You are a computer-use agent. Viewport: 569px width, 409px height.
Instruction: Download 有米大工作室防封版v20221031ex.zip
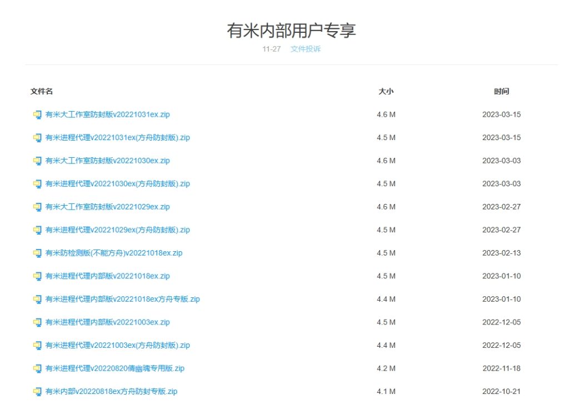pyautogui.click(x=107, y=114)
